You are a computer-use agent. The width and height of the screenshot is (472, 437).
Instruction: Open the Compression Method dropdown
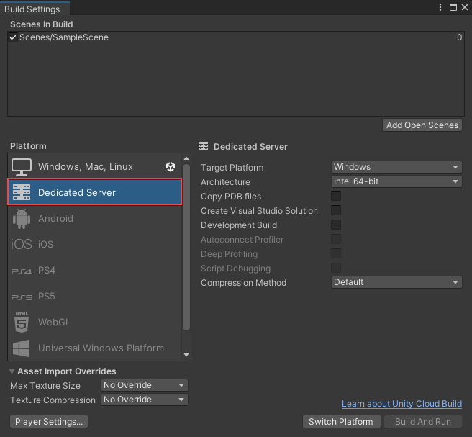tap(396, 282)
